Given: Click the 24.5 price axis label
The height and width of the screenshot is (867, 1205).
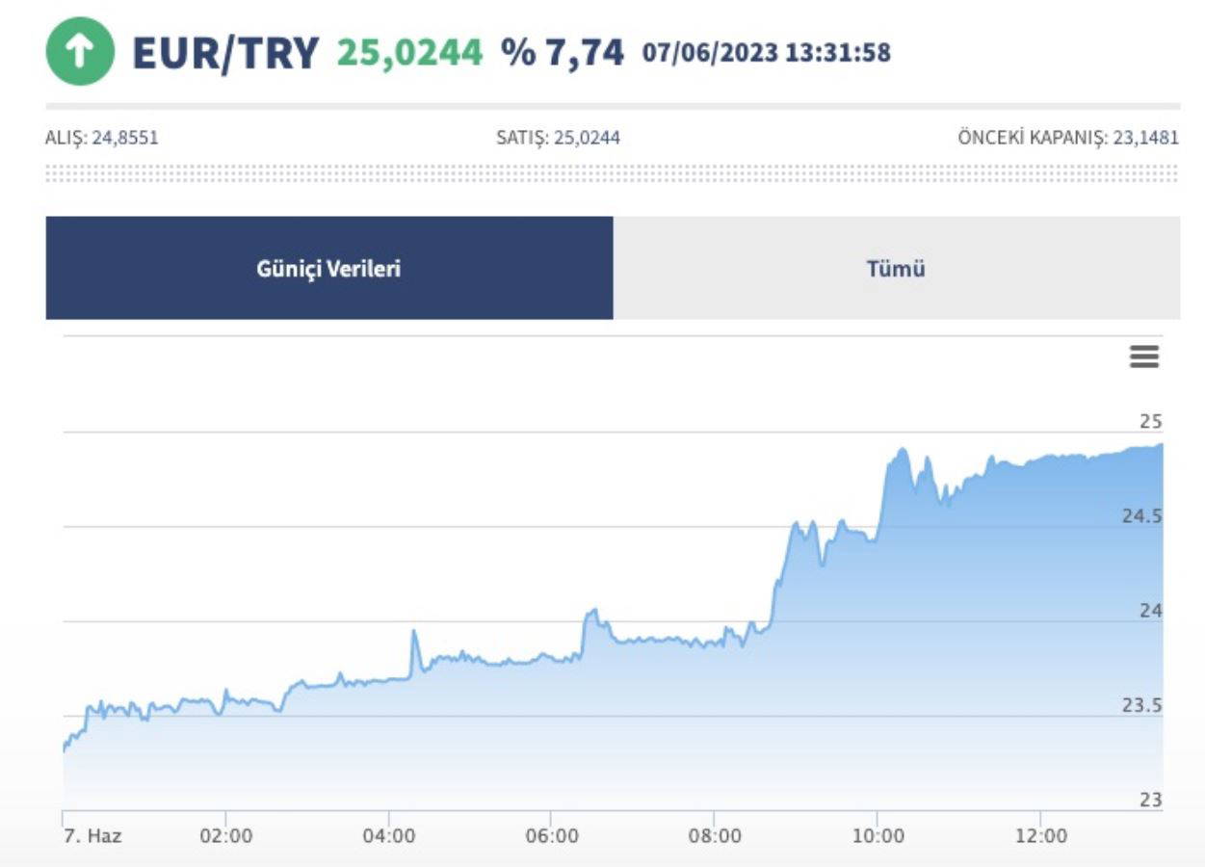Looking at the screenshot, I should click(1141, 516).
